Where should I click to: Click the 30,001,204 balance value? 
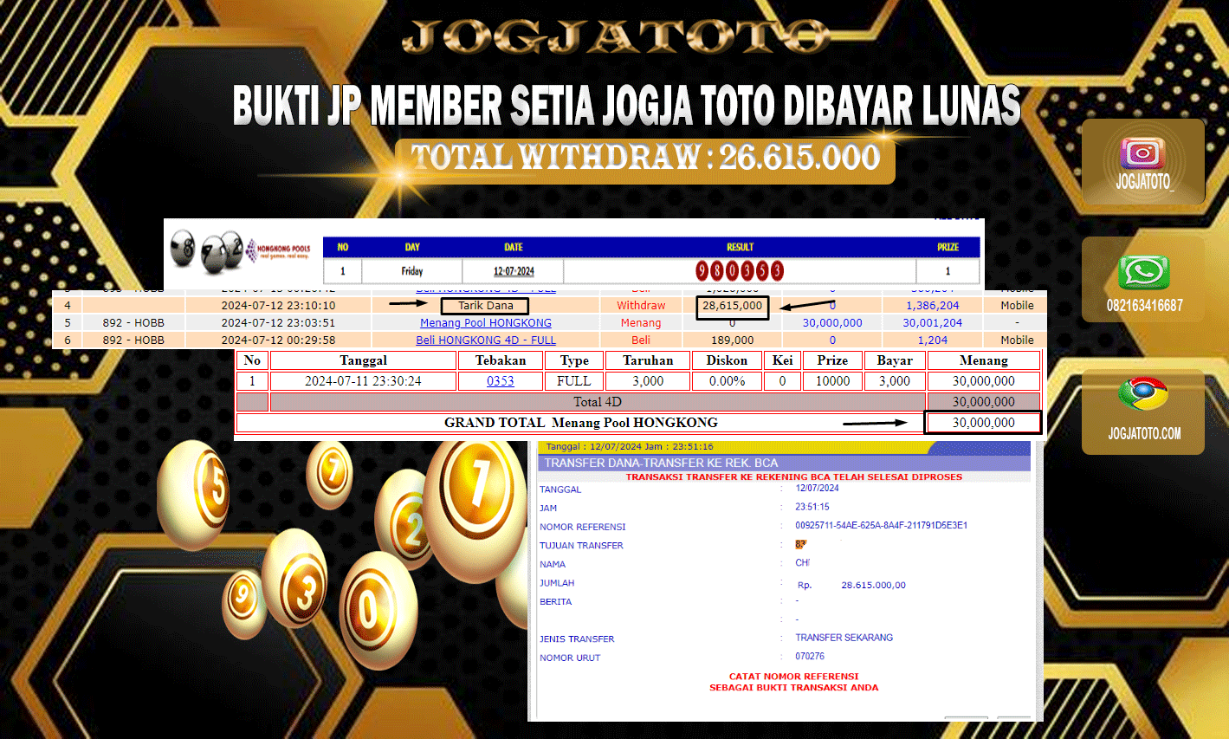(933, 322)
